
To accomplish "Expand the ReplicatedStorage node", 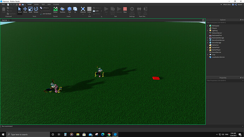I will point(208,38).
